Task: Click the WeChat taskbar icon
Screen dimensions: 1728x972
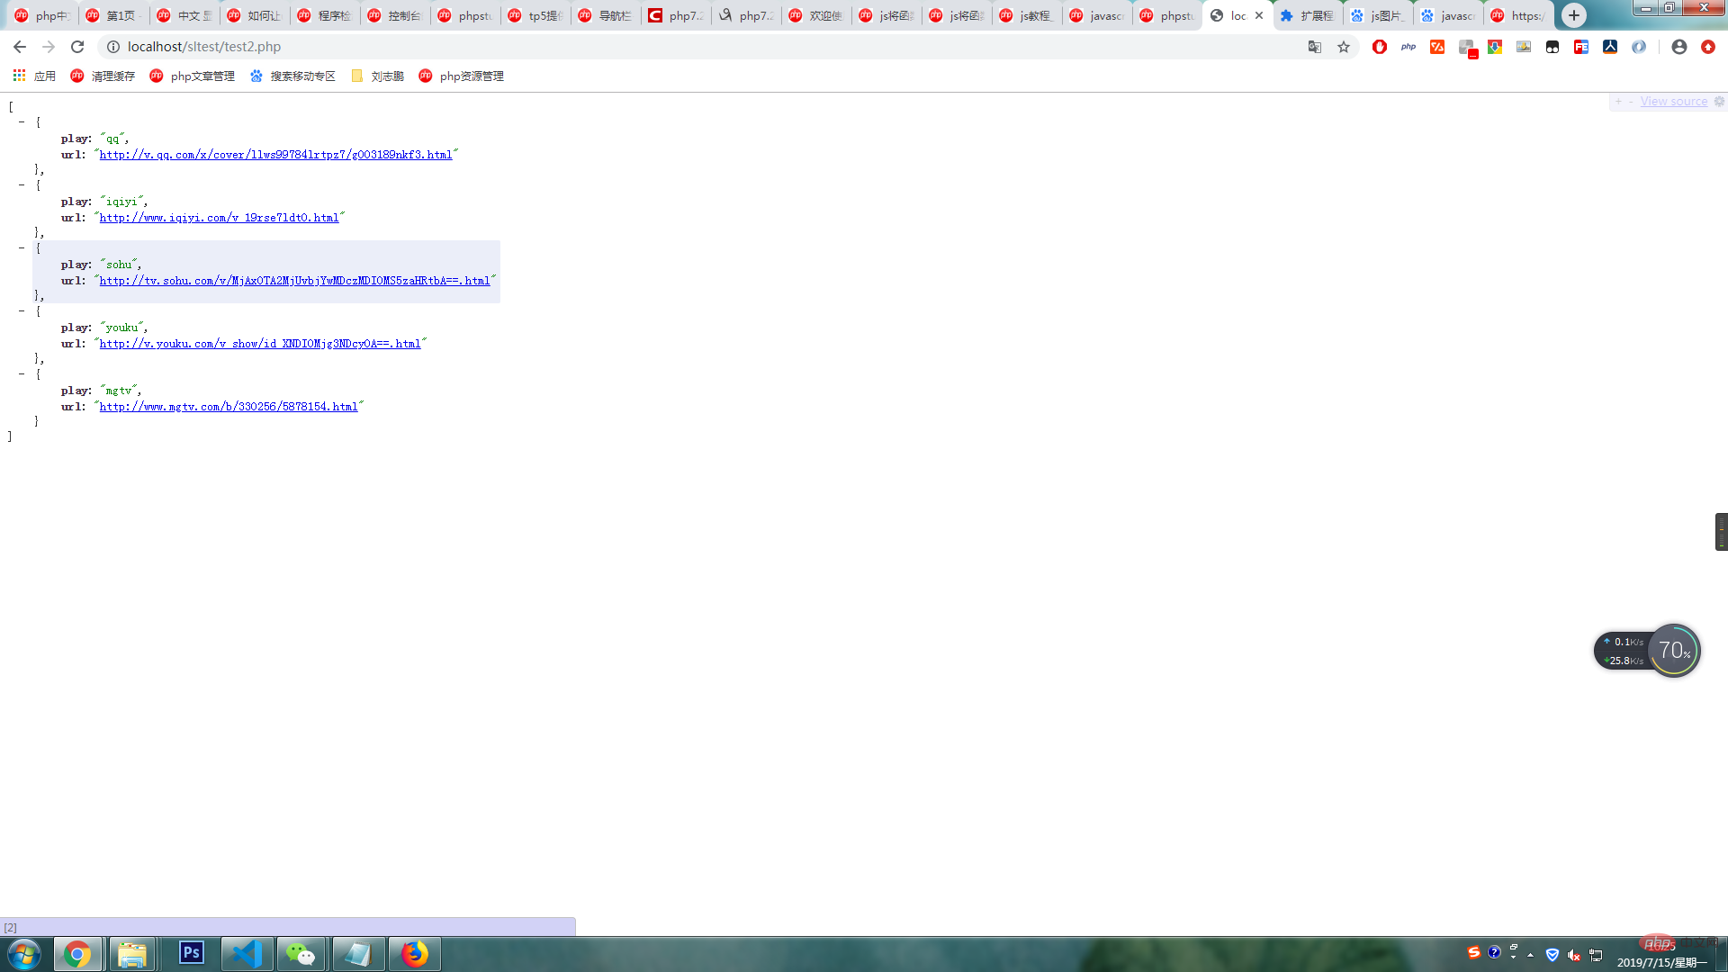Action: (x=301, y=953)
